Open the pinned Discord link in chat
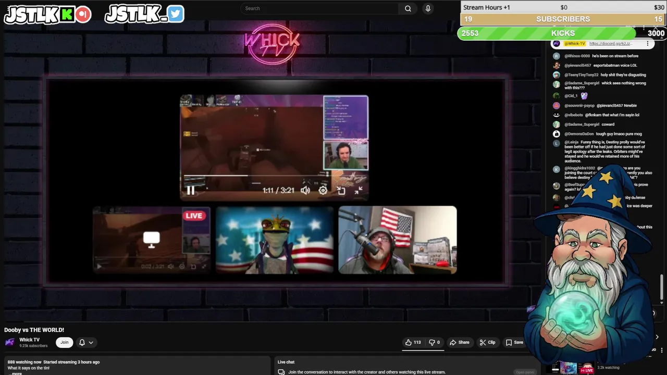This screenshot has width=667, height=375. pos(610,44)
